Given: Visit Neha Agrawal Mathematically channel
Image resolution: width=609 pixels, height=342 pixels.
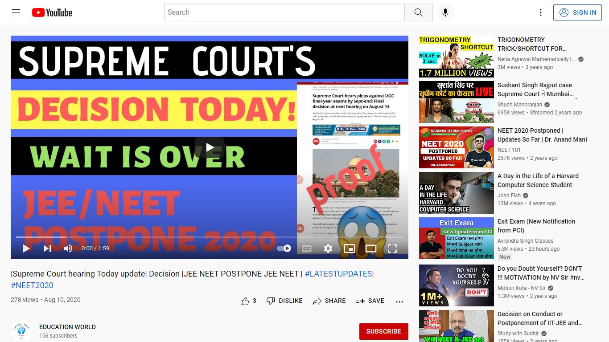Looking at the screenshot, I should (536, 59).
